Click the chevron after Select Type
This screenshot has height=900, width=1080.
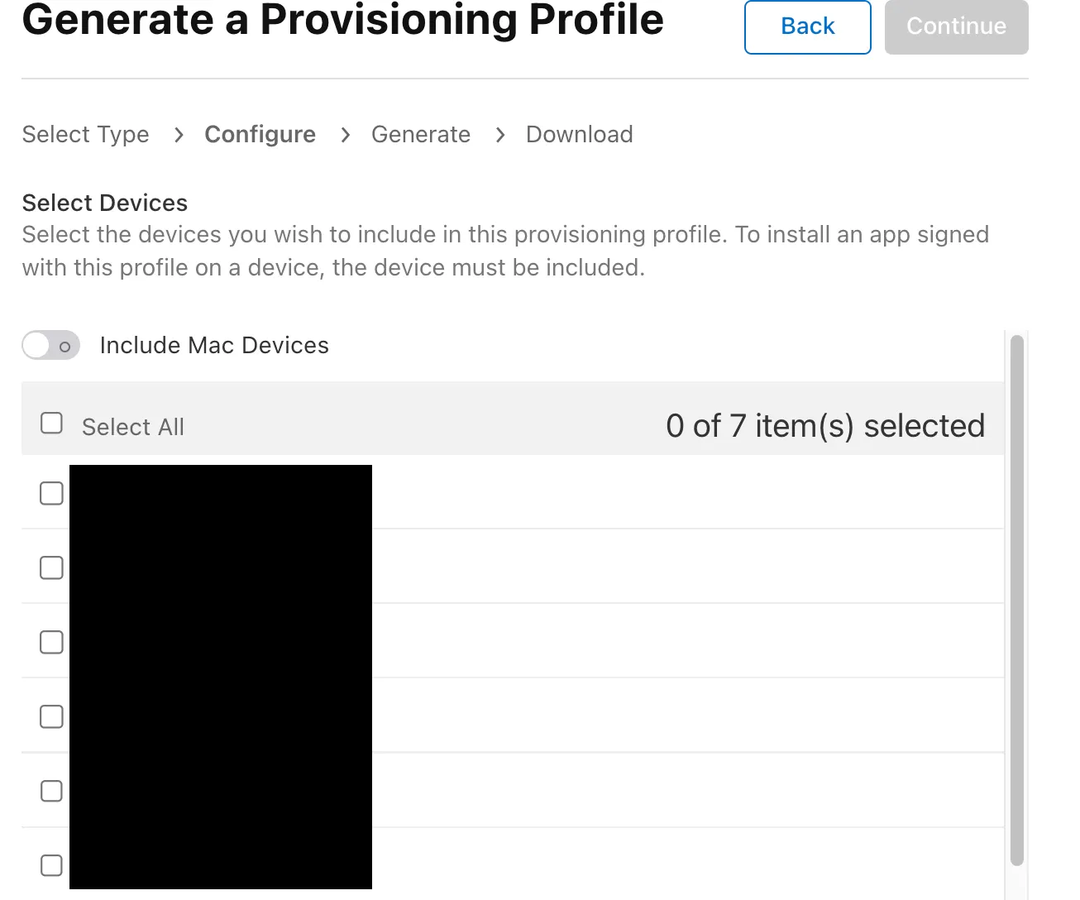coord(179,135)
